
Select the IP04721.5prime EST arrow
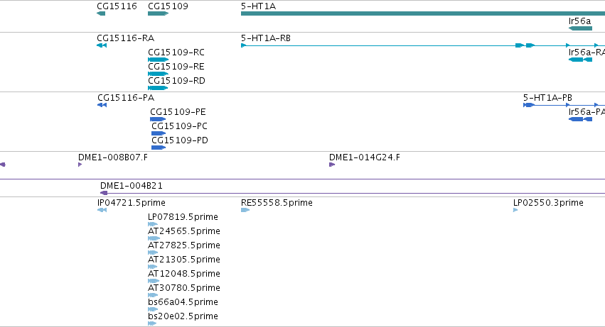(x=102, y=210)
